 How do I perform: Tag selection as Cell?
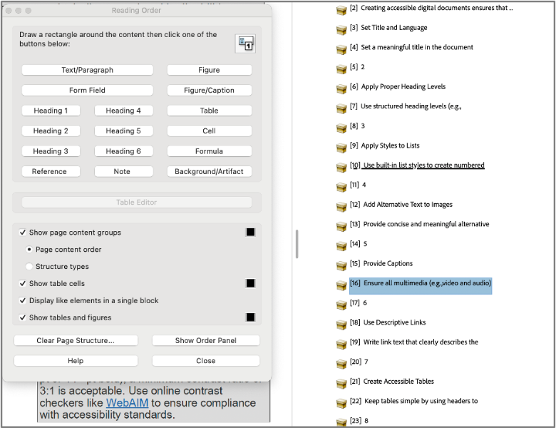(x=209, y=131)
